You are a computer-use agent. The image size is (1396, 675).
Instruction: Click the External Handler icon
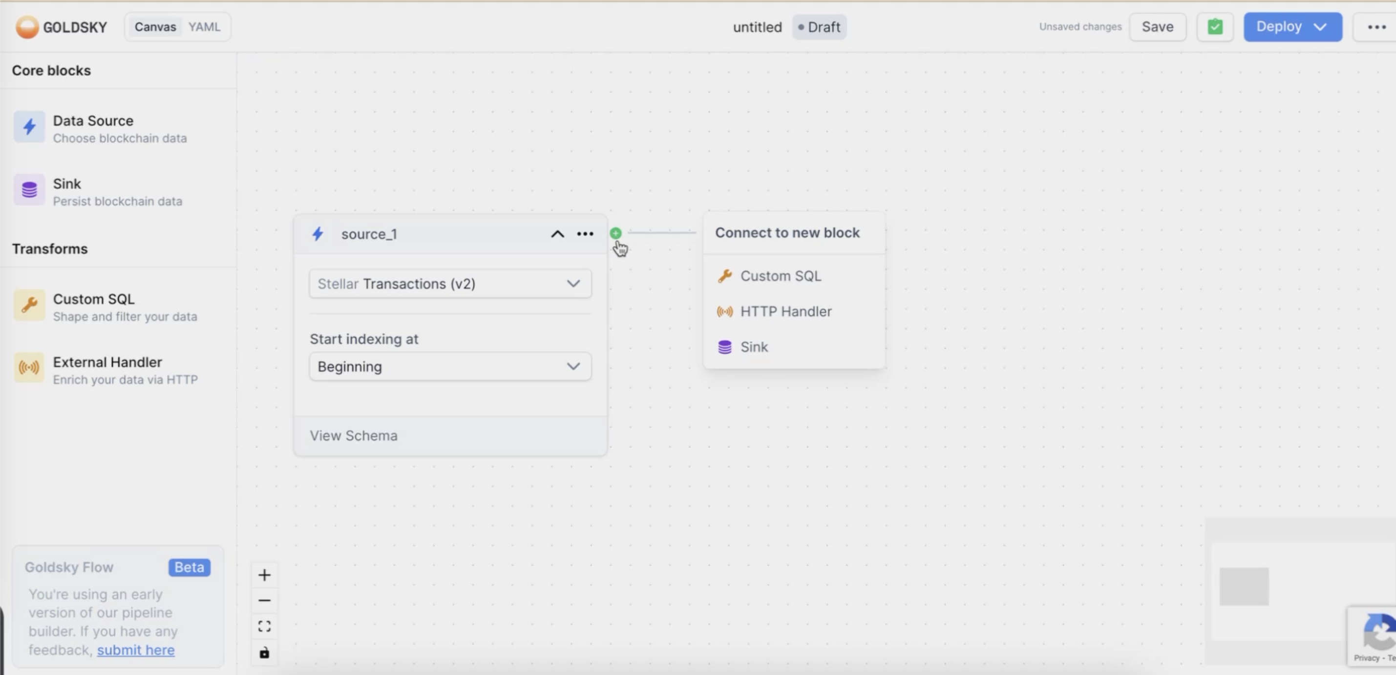click(x=29, y=367)
